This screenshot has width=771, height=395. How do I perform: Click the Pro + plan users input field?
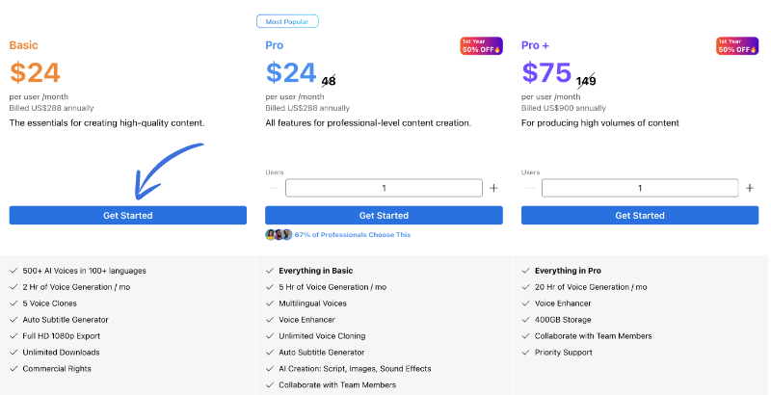(640, 189)
